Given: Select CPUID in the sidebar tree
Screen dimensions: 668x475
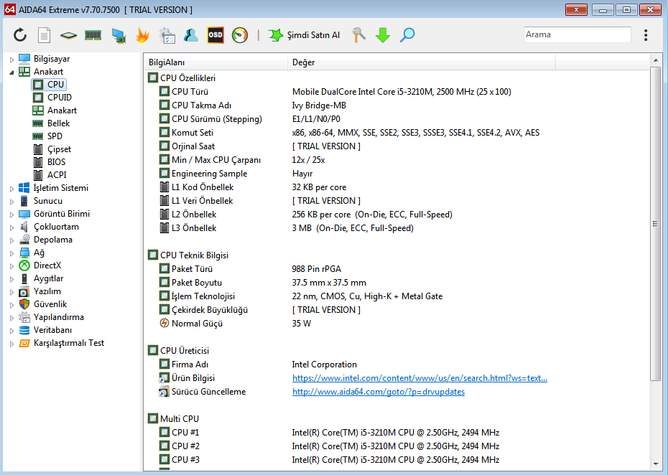Looking at the screenshot, I should pos(59,98).
